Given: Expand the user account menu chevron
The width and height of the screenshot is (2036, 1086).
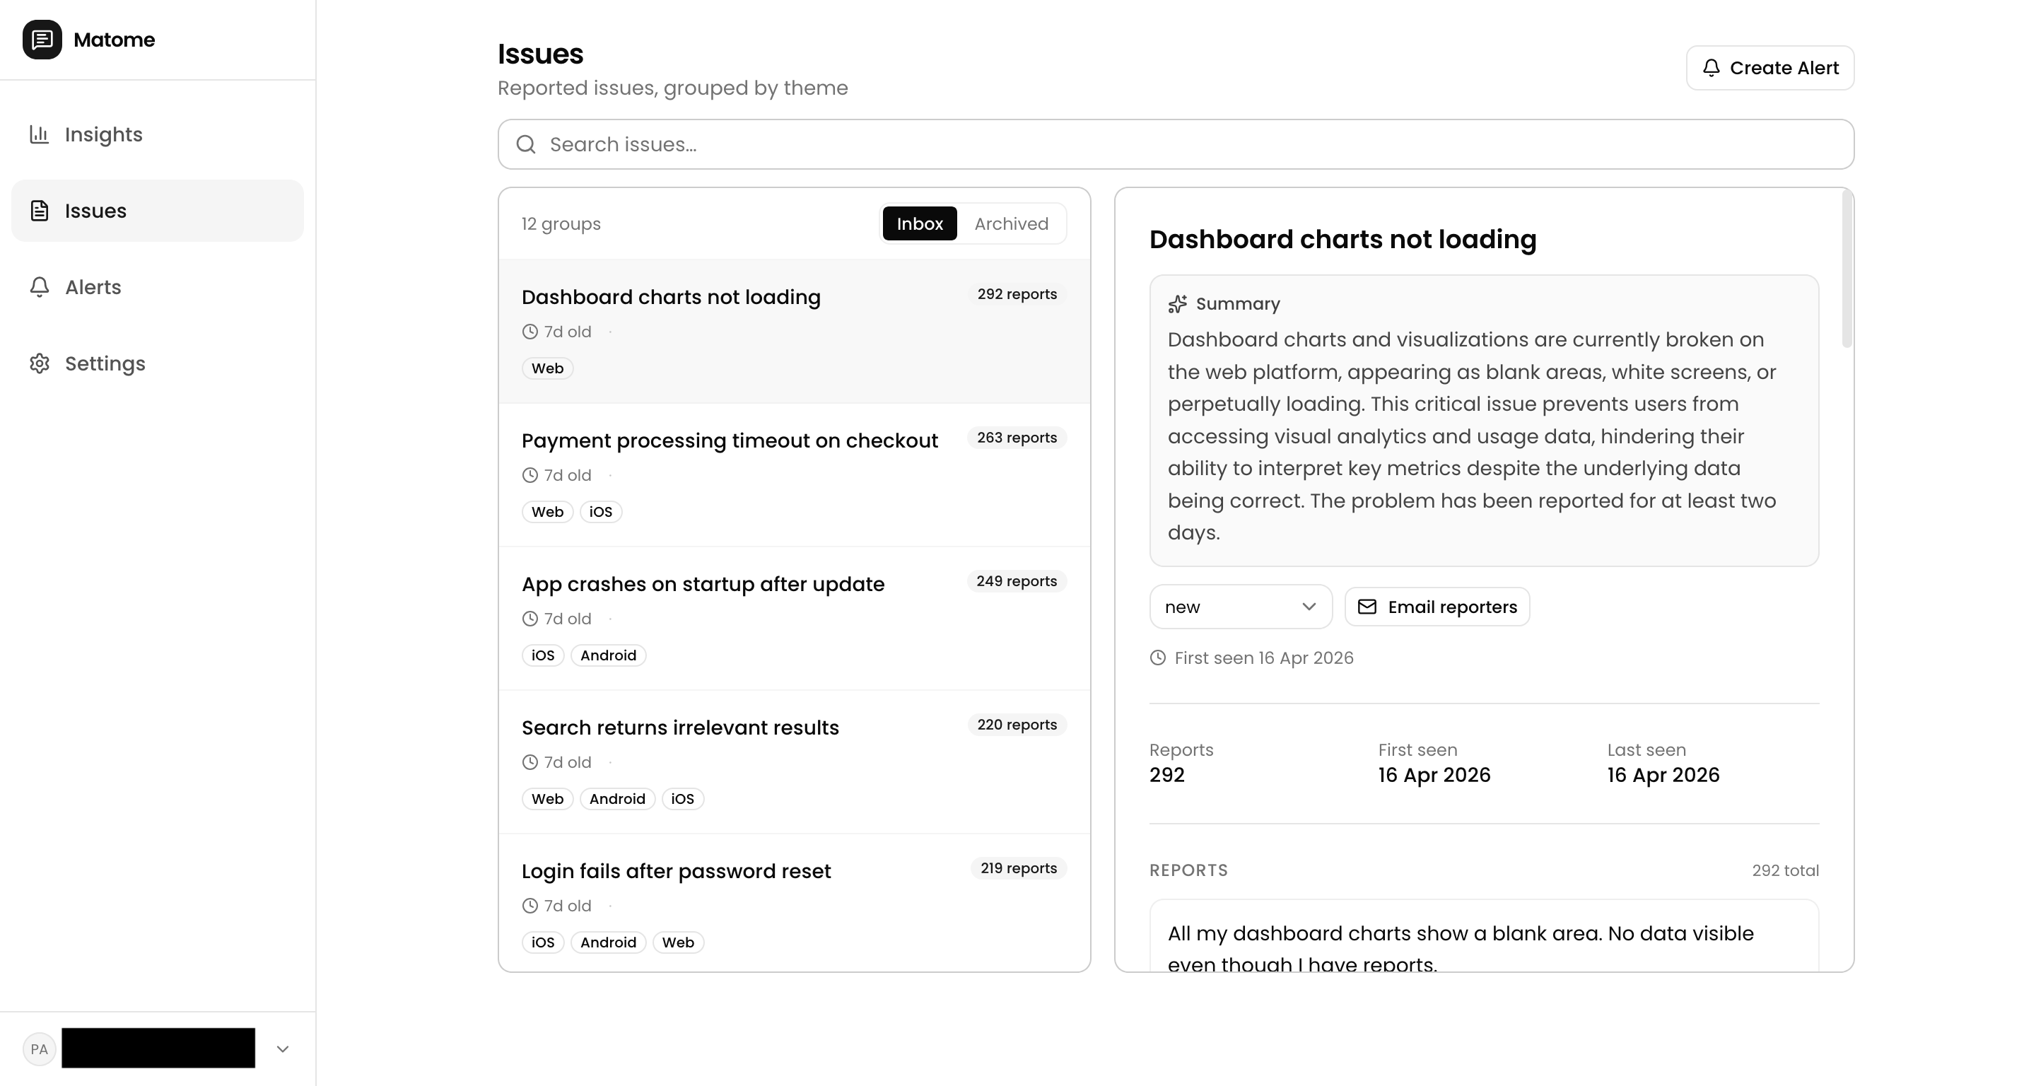Looking at the screenshot, I should pos(283,1050).
